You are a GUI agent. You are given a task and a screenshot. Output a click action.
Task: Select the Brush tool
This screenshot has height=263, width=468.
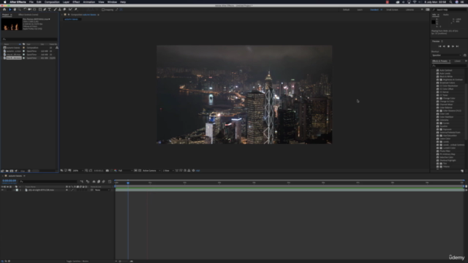point(56,9)
